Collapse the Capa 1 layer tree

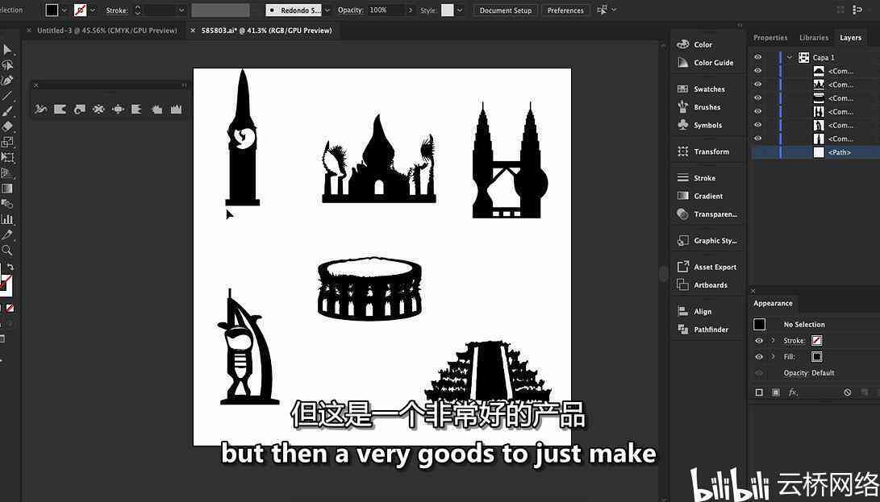tap(790, 57)
